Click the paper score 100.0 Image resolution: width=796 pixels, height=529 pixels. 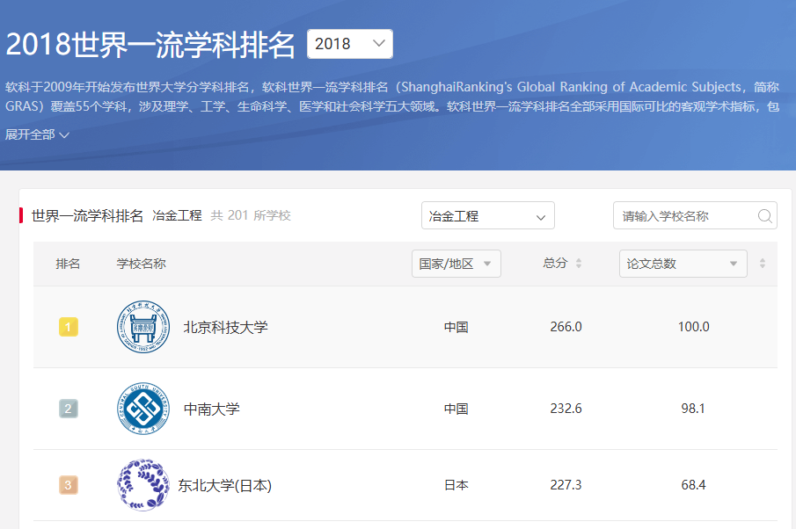(693, 327)
